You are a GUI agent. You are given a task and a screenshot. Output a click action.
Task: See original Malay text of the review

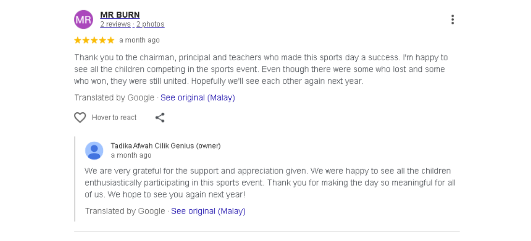click(197, 97)
